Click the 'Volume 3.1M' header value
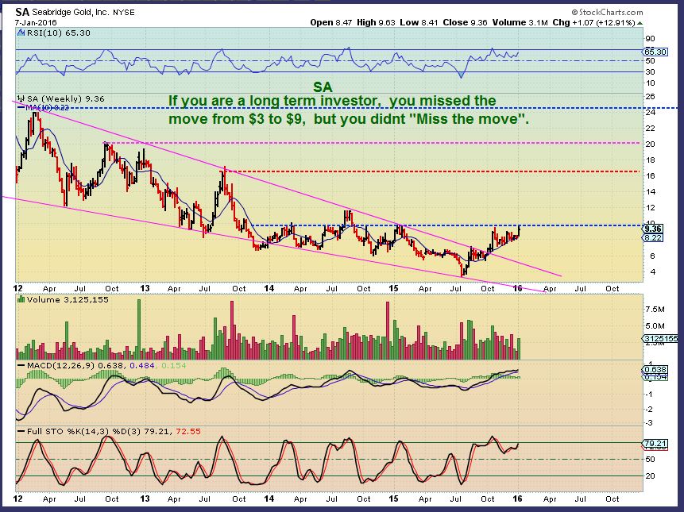 click(x=520, y=22)
